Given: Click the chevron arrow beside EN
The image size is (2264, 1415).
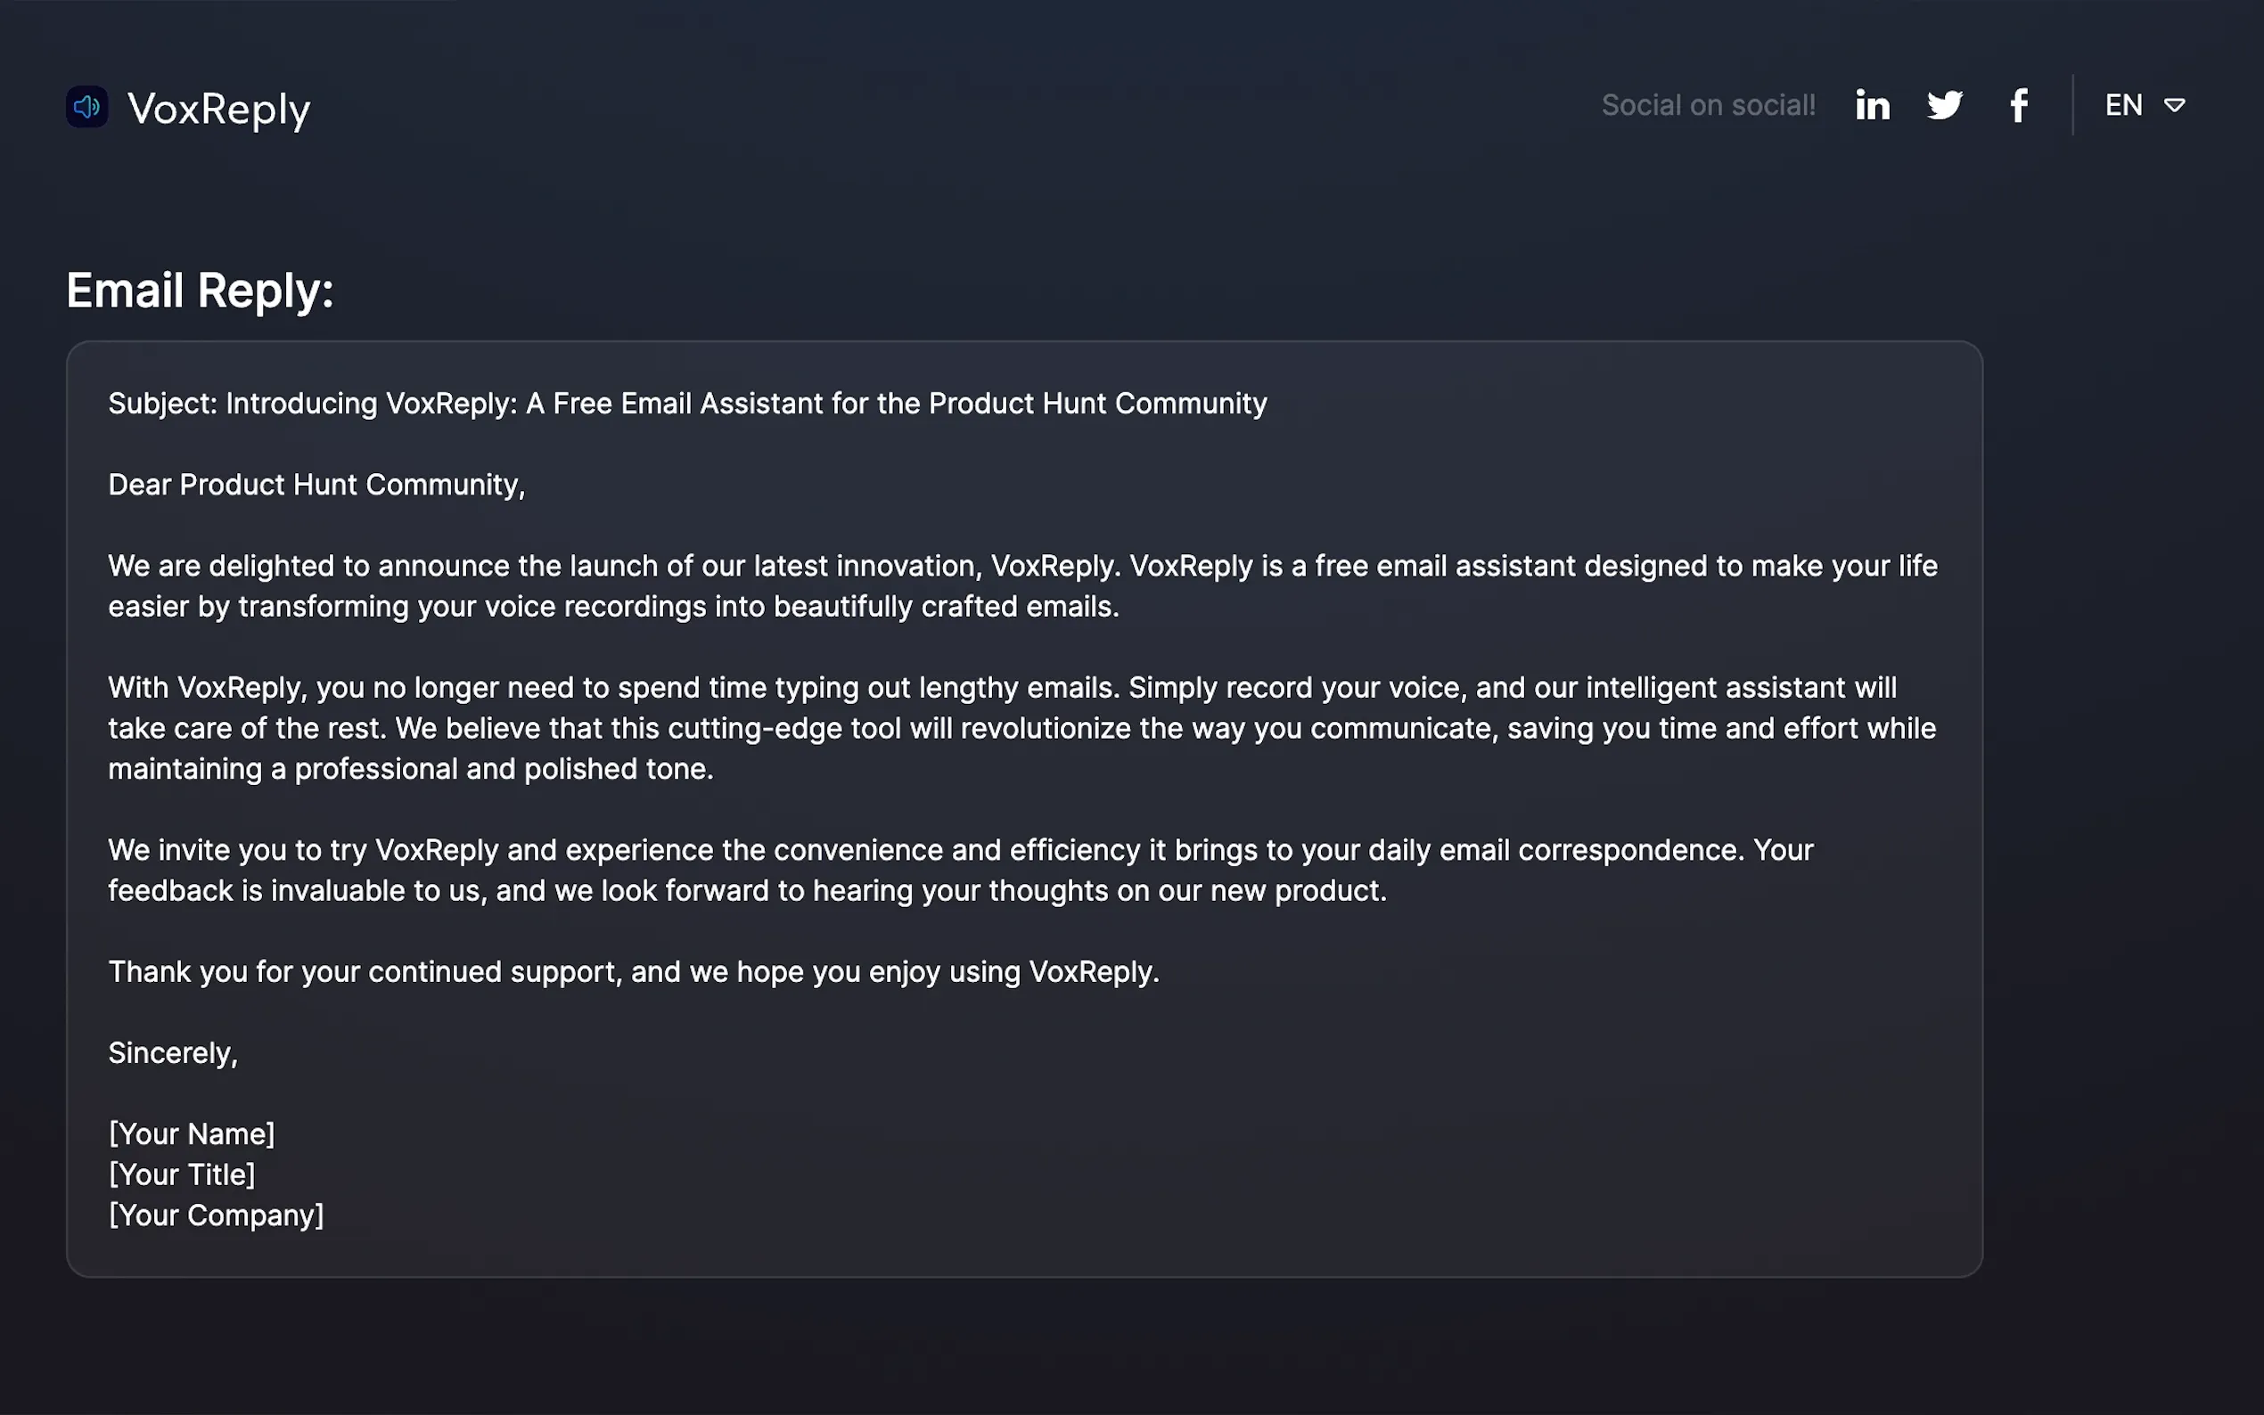Looking at the screenshot, I should click(x=2175, y=106).
